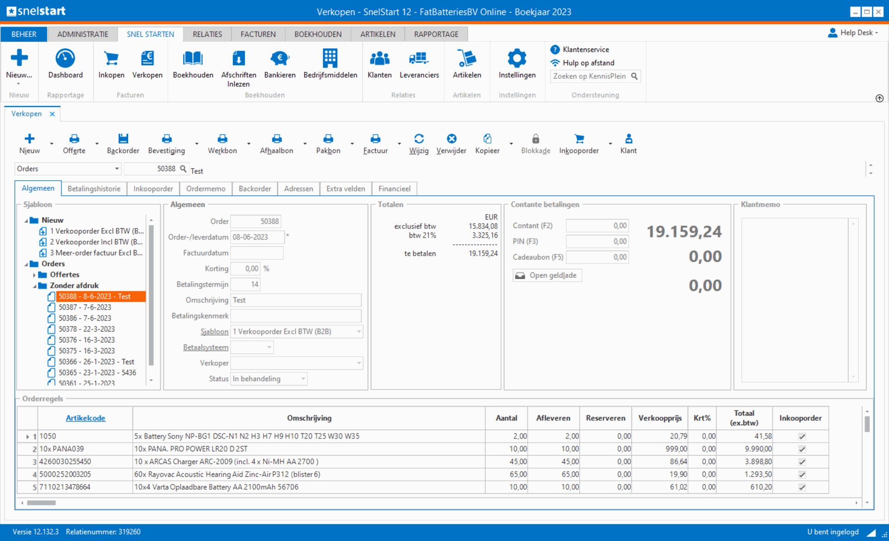889x541 pixels.
Task: Click the Omschrijving field containing Test
Action: tap(296, 300)
